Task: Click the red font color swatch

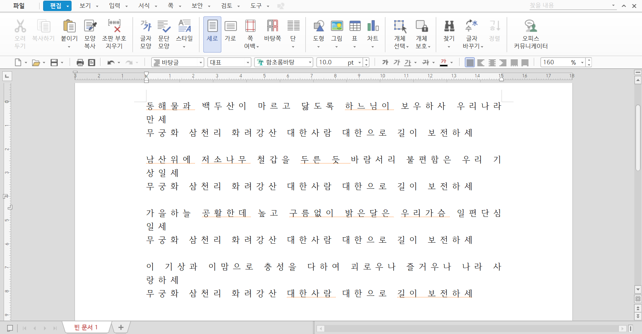Action: point(444,62)
